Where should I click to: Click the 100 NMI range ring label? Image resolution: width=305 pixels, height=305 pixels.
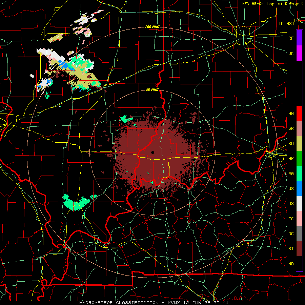(152, 27)
